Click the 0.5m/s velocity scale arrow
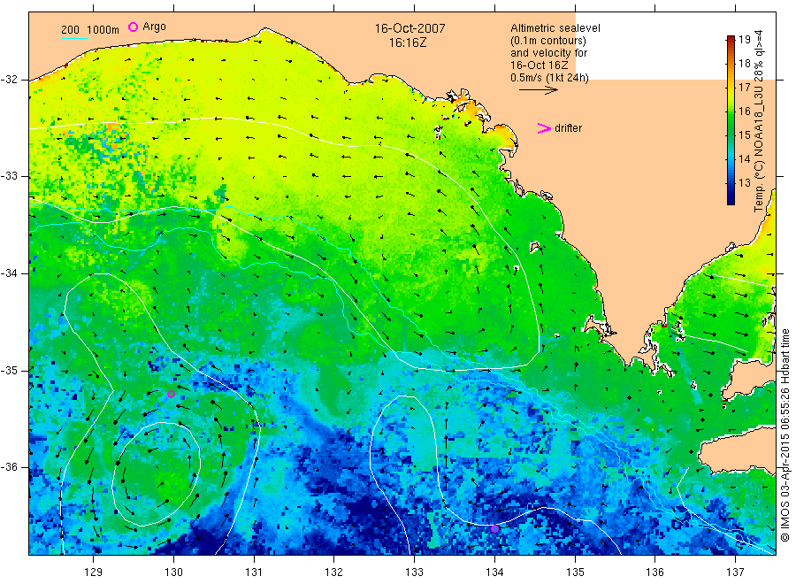 tap(538, 90)
